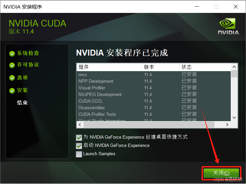The width and height of the screenshot is (246, 184).
Task: Select the Visual Profiler row
Action: pyautogui.click(x=154, y=88)
